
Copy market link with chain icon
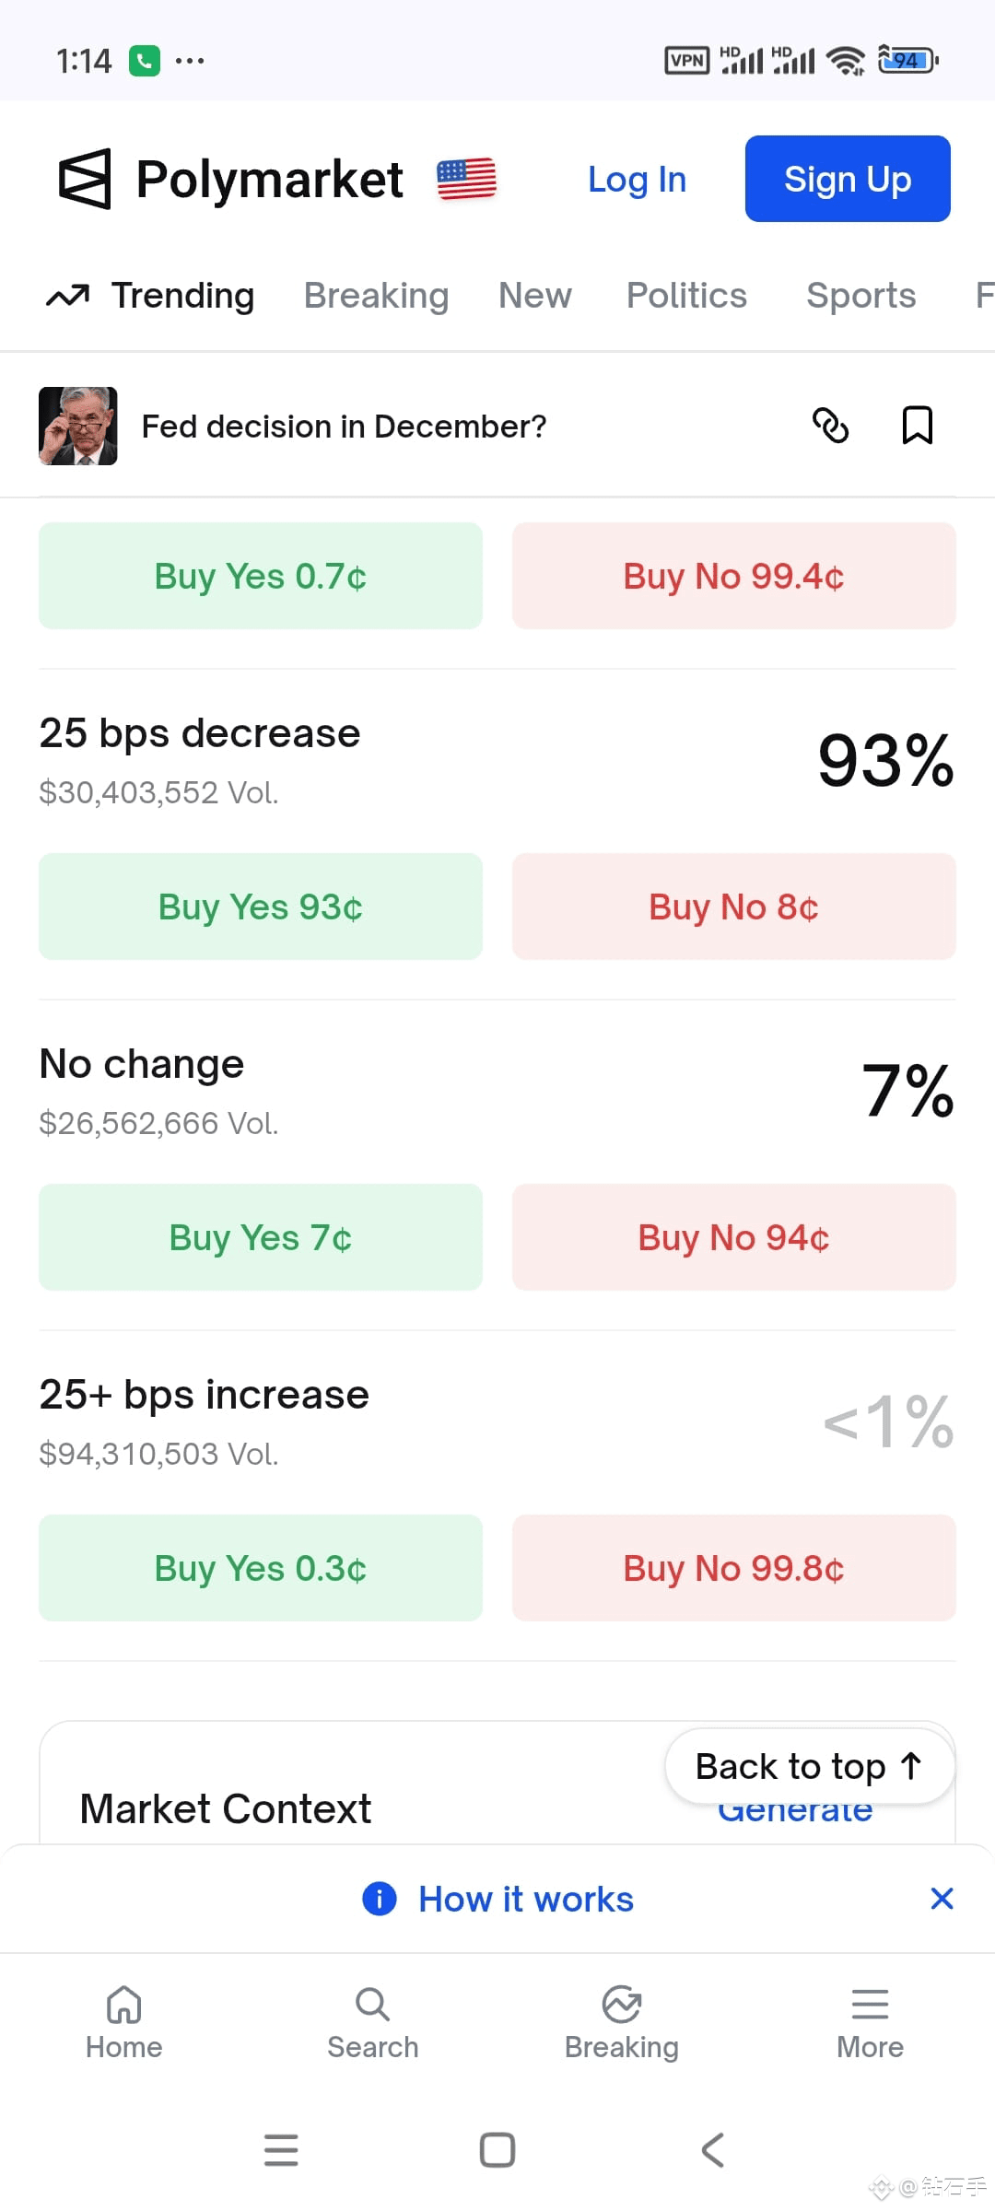pyautogui.click(x=830, y=426)
